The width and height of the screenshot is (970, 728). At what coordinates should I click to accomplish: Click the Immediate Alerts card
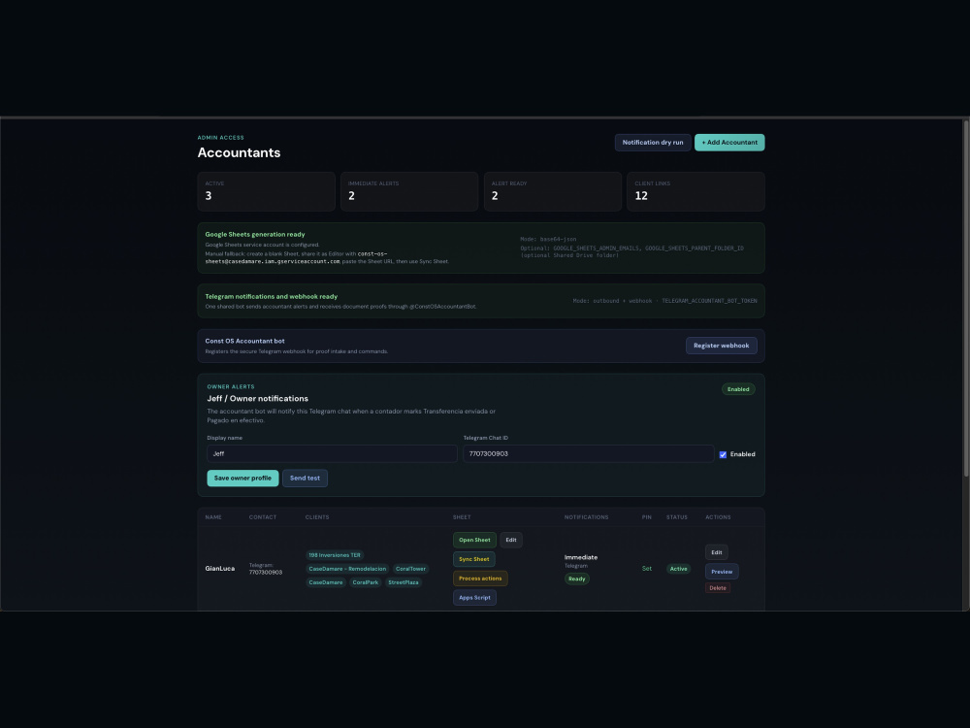click(x=409, y=191)
